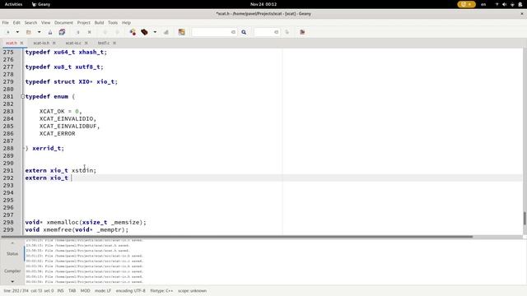Navigate back with the toolbar arrow
The height and width of the screenshot is (296, 527).
[105, 32]
